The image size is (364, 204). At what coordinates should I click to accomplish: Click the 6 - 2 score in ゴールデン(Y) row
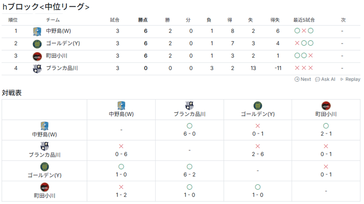[x=189, y=175]
